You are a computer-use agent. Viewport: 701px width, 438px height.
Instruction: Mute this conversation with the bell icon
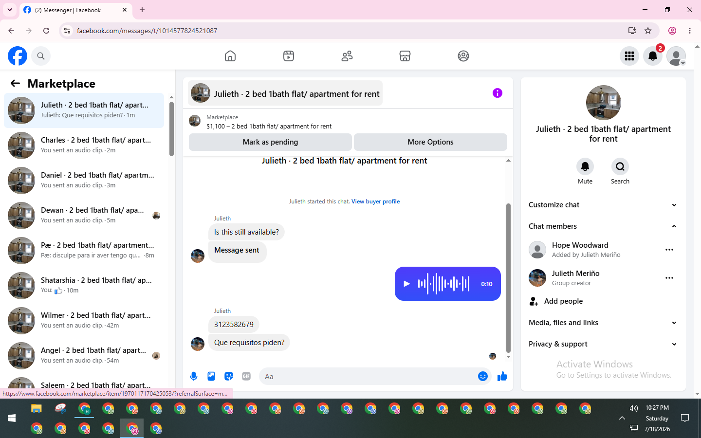tap(585, 166)
